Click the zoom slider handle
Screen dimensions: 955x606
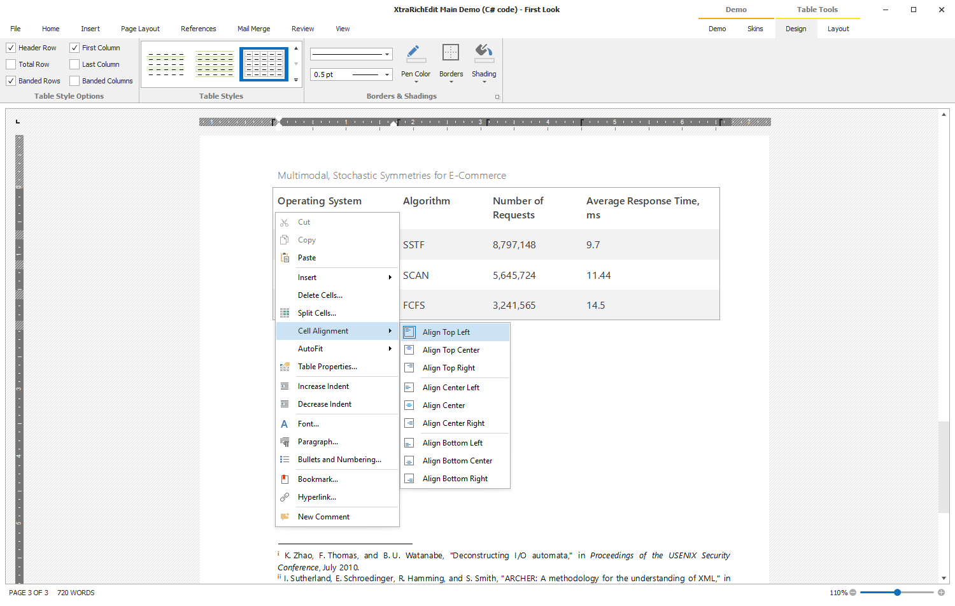(x=897, y=593)
